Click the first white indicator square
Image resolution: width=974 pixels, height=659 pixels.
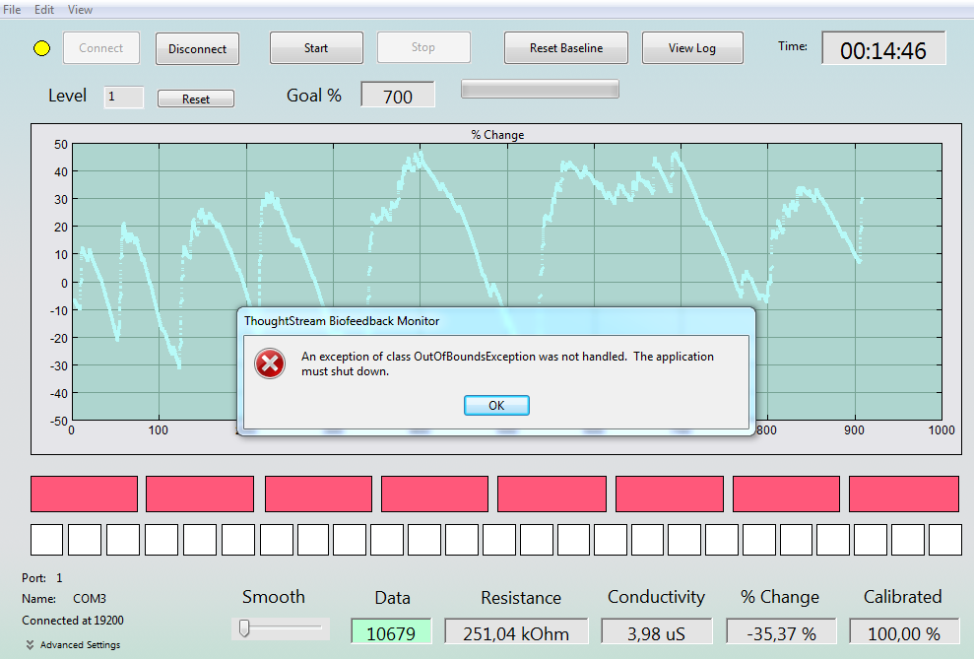pos(46,539)
